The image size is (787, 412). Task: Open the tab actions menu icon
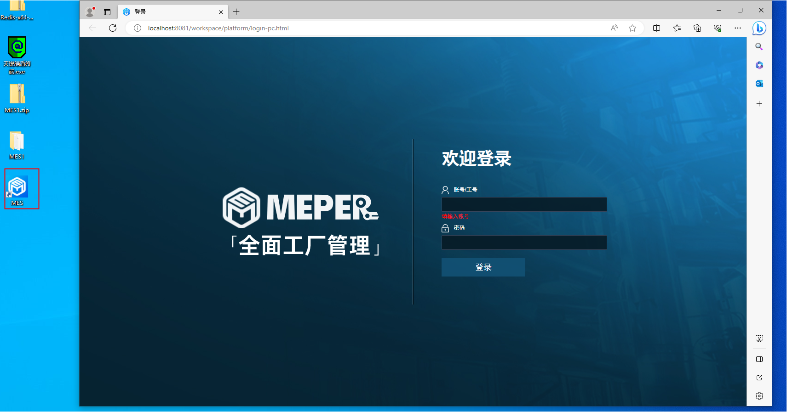107,12
